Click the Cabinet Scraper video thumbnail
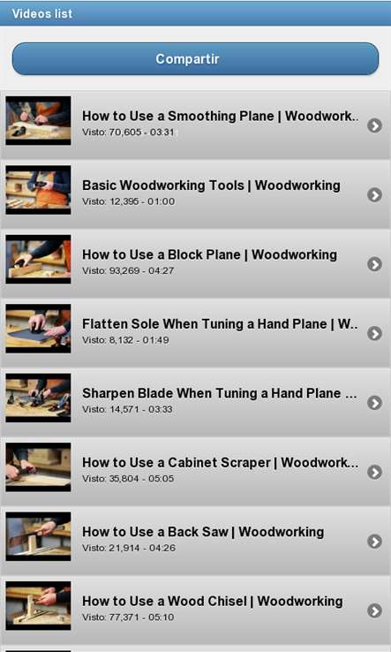The image size is (391, 652). click(x=38, y=467)
